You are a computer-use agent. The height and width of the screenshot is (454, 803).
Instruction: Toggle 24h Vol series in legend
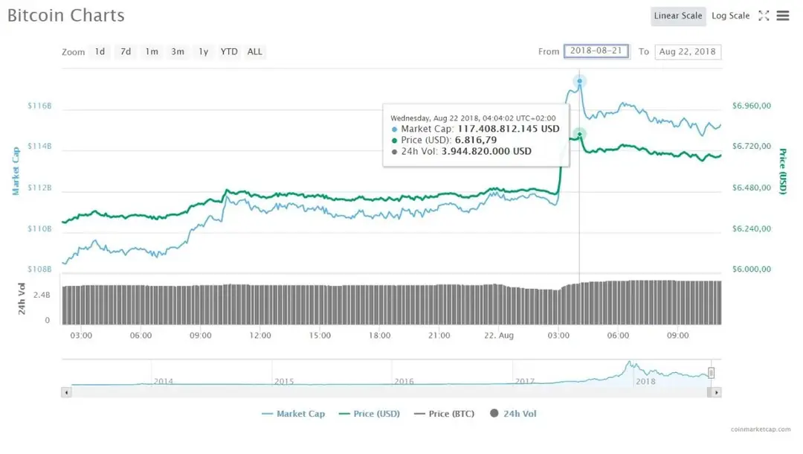point(513,414)
